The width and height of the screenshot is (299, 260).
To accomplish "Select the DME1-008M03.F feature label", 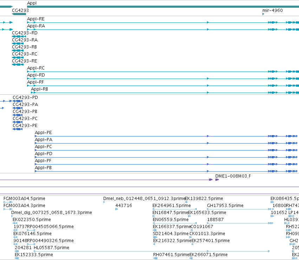I will pyautogui.click(x=233, y=176).
